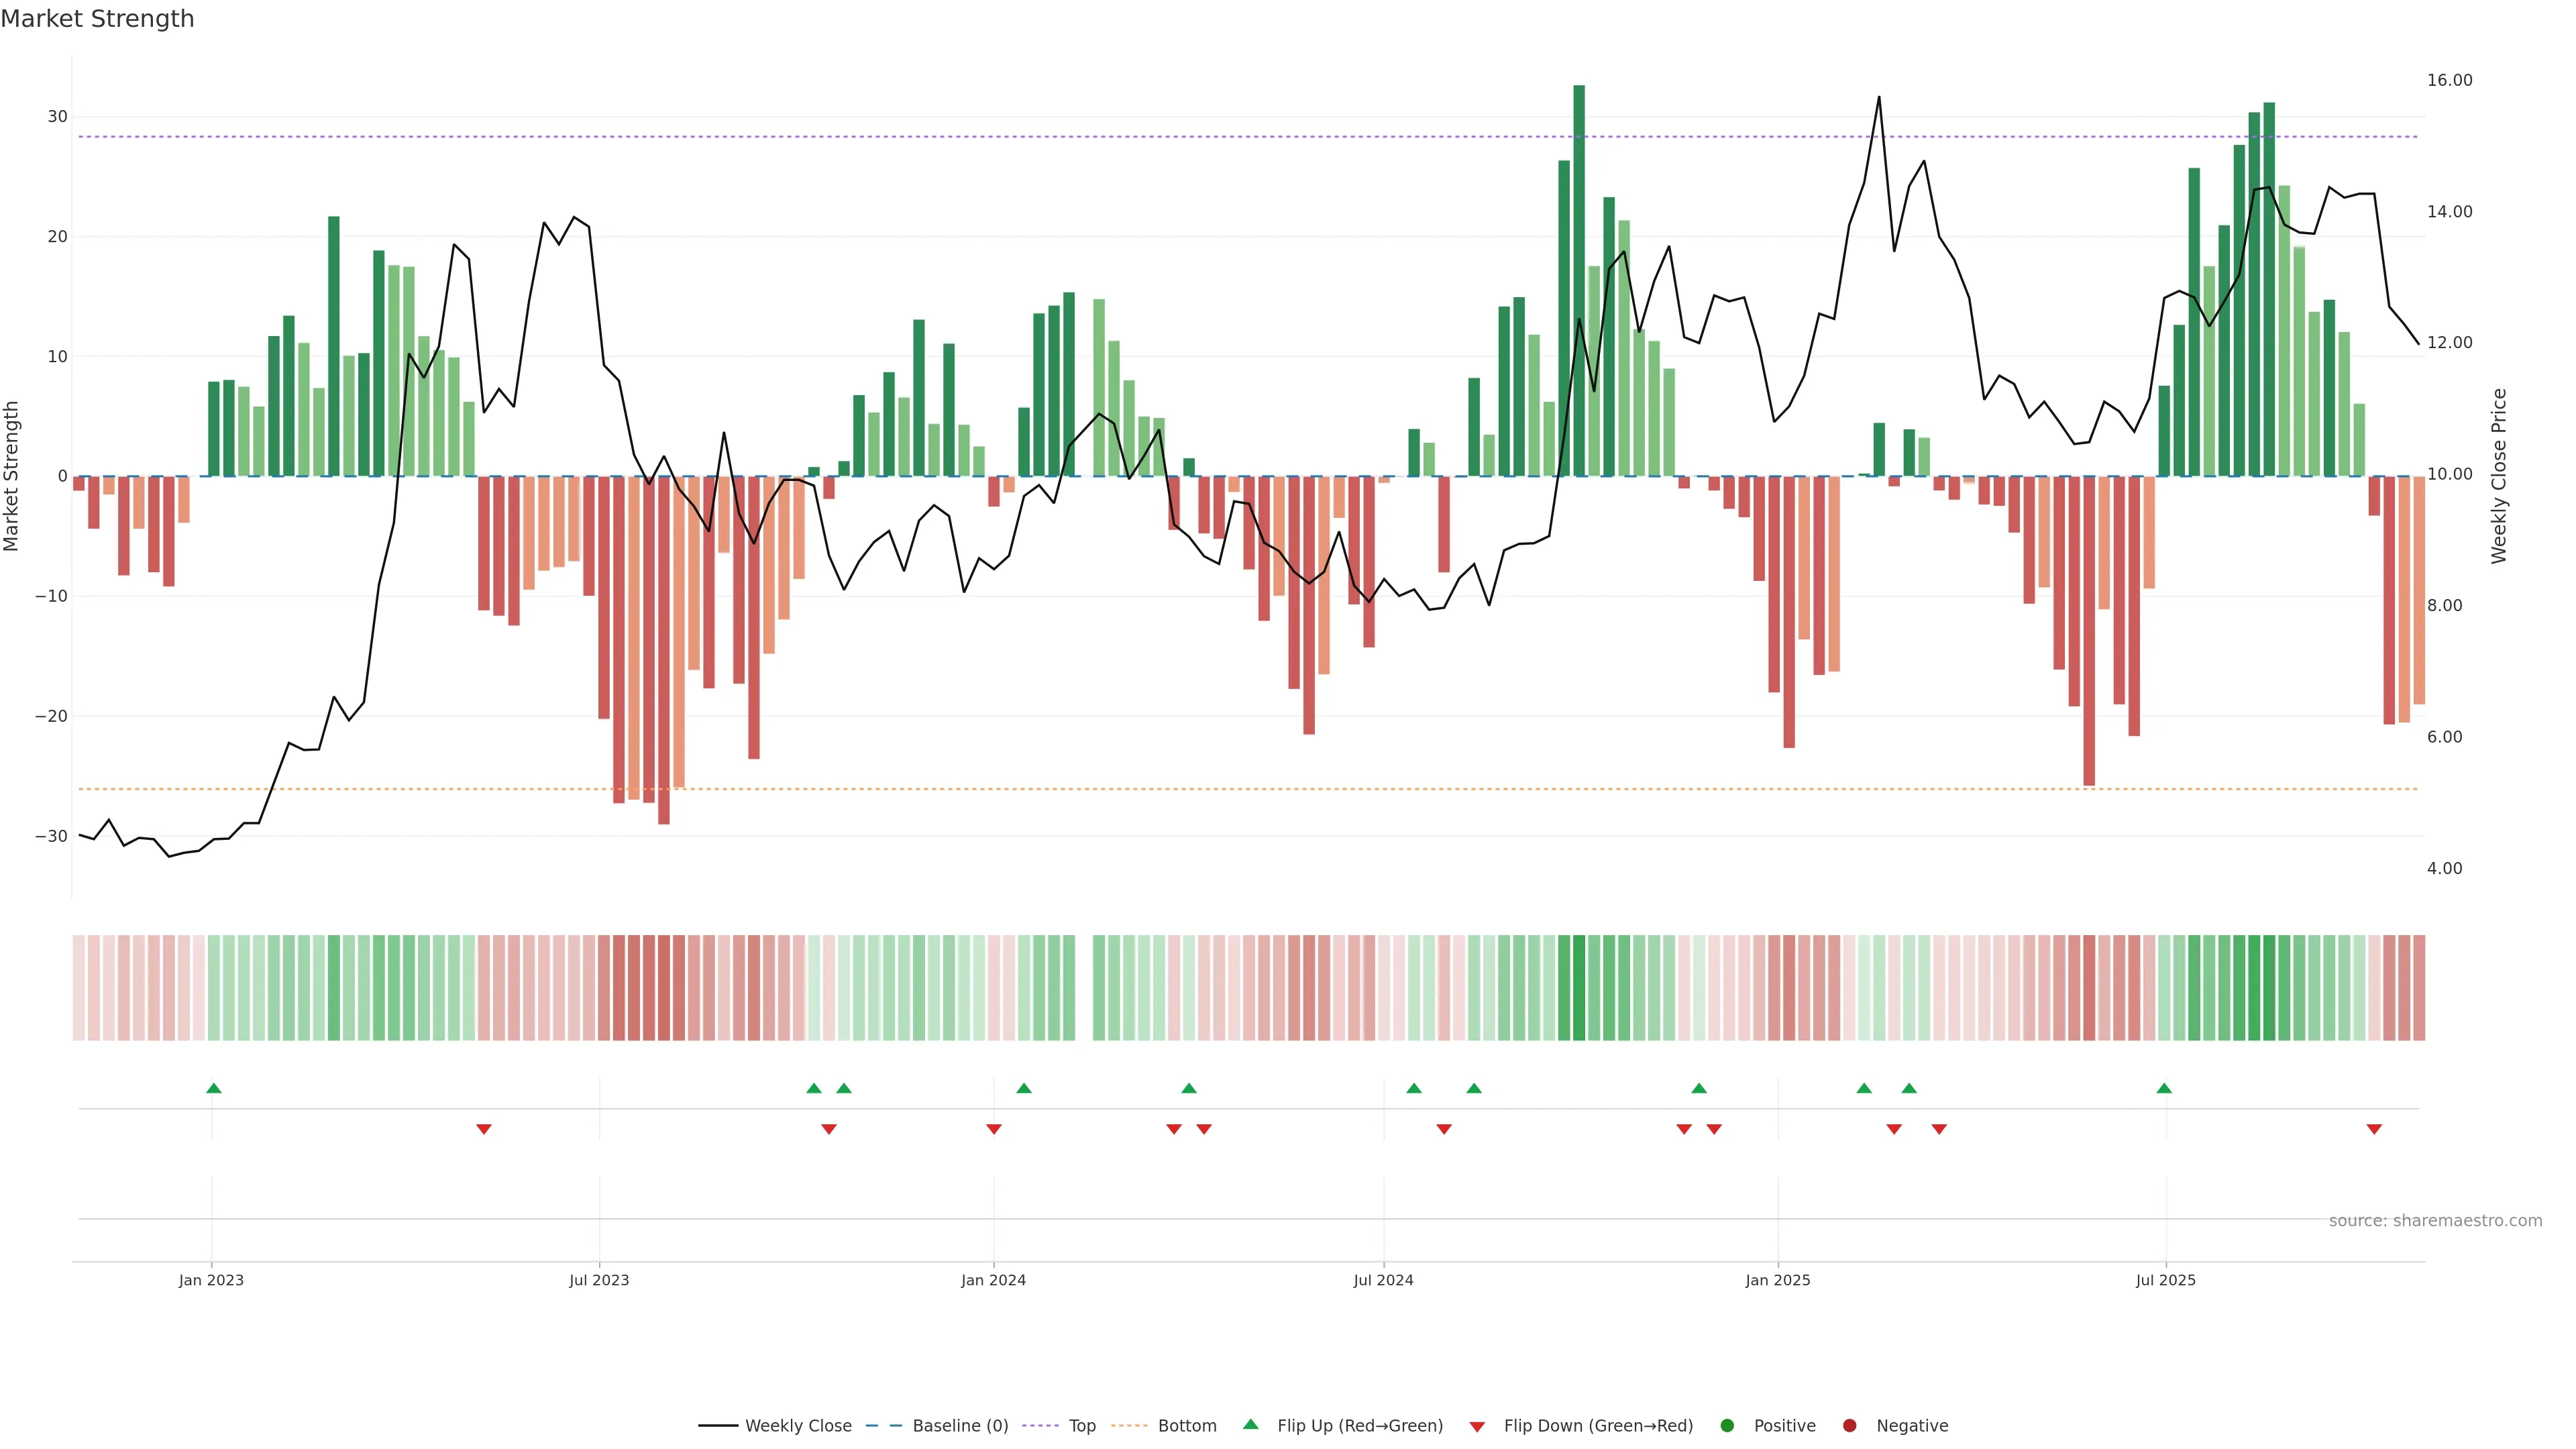Image resolution: width=2576 pixels, height=1449 pixels.
Task: Click the first green flip-up triangle near Jan 2023
Action: coord(213,1088)
